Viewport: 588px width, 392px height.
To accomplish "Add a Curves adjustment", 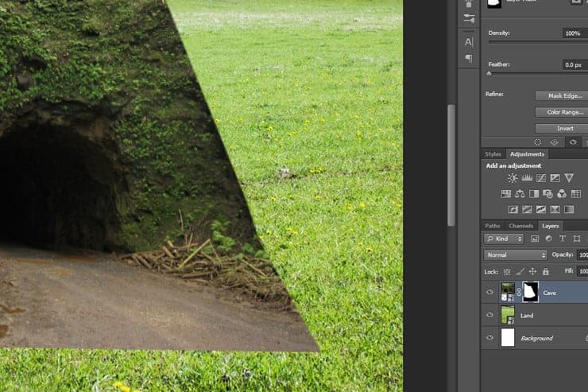I will [x=541, y=178].
